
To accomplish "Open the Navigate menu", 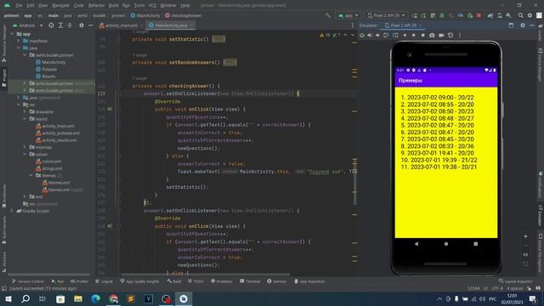I will click(x=60, y=5).
